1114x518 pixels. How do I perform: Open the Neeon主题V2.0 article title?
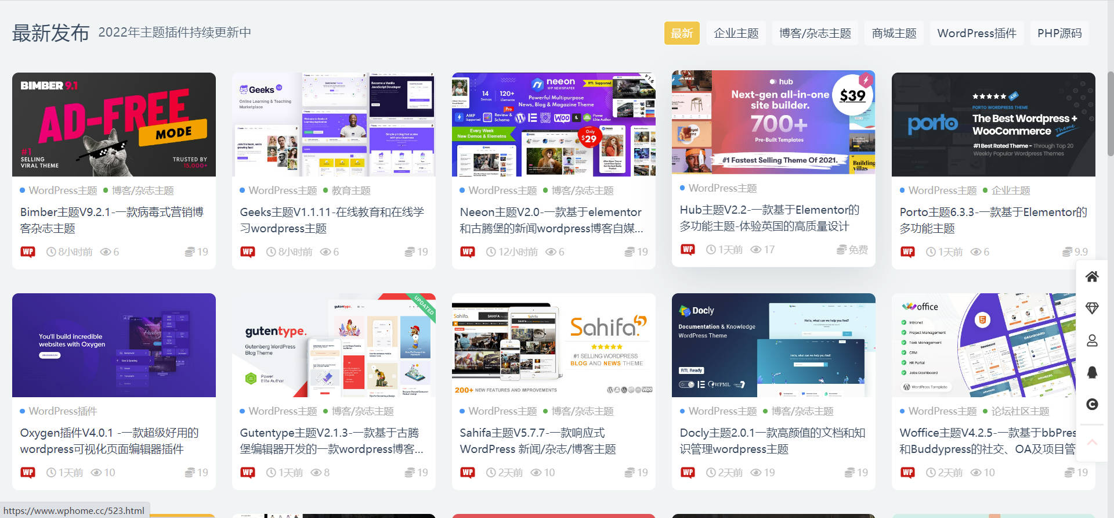tap(552, 220)
